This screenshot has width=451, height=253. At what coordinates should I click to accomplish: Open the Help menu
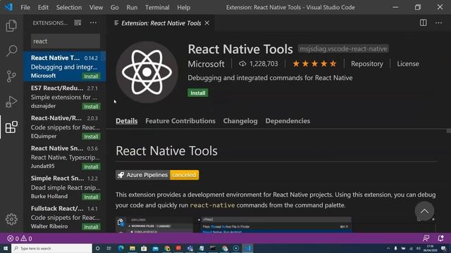click(x=183, y=8)
